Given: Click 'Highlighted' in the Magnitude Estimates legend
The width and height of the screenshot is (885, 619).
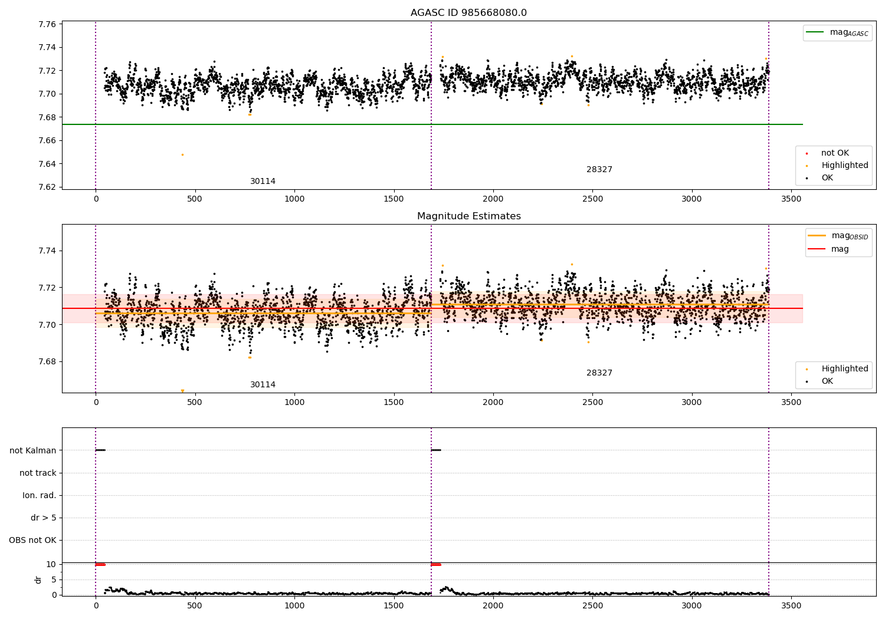Looking at the screenshot, I should click(845, 369).
